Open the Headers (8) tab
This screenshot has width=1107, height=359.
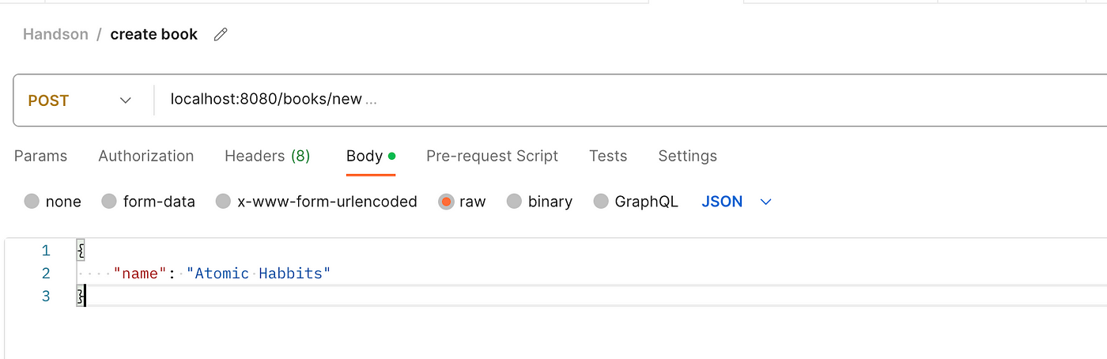pos(267,156)
